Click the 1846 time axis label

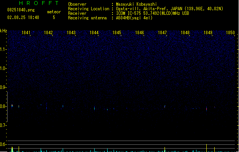tap(139, 32)
